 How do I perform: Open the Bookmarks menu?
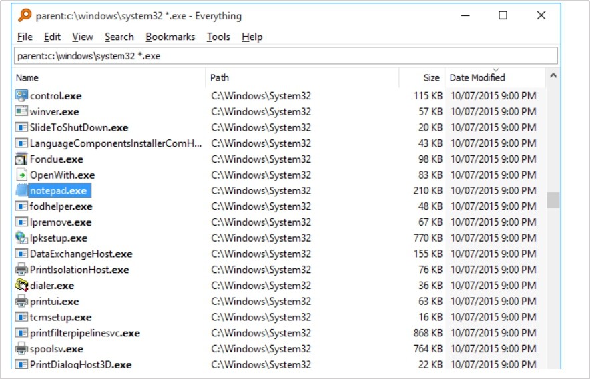click(170, 37)
